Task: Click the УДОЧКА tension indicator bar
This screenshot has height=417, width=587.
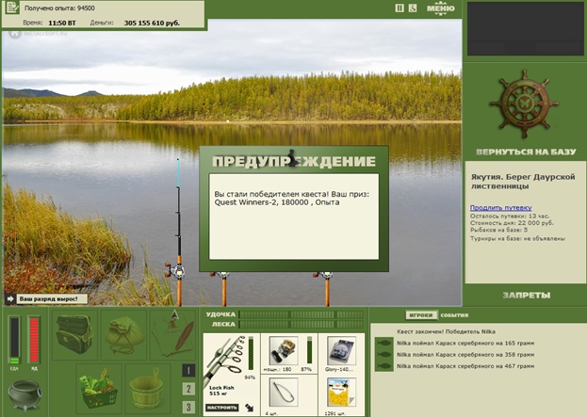Action: pyautogui.click(x=302, y=313)
